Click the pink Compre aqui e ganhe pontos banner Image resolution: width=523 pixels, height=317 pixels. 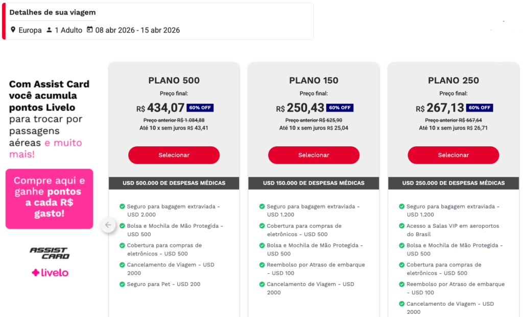click(49, 199)
